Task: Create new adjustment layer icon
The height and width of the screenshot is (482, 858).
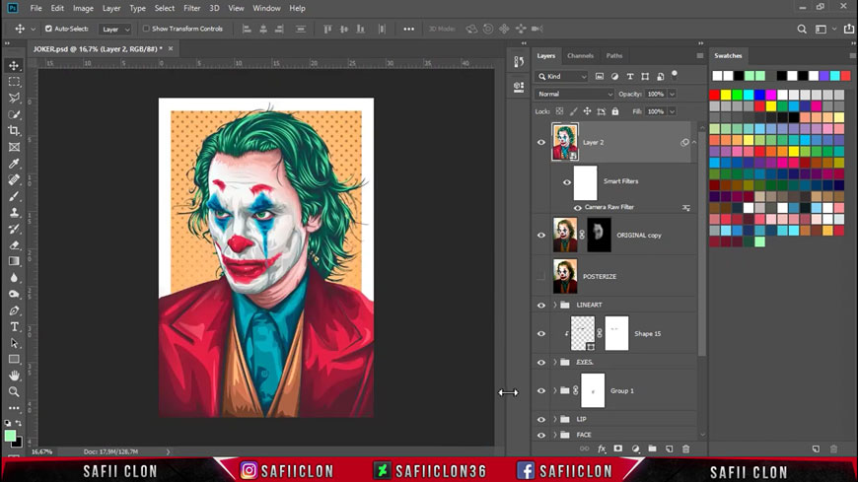Action: 635,448
